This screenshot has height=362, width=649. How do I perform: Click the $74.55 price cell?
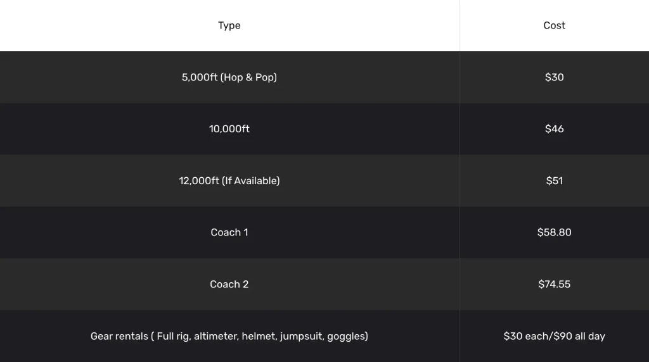click(x=554, y=284)
